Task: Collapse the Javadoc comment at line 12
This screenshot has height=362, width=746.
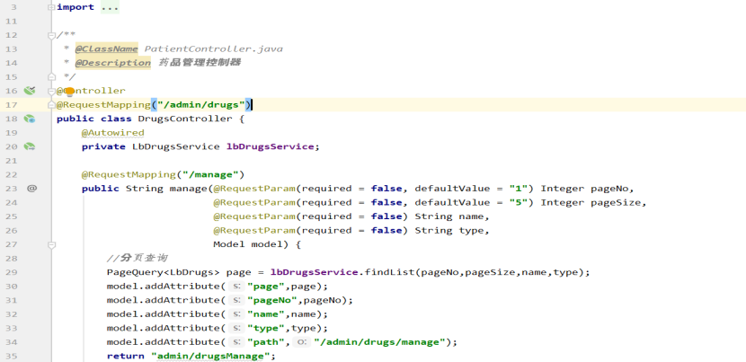Action: [x=51, y=36]
